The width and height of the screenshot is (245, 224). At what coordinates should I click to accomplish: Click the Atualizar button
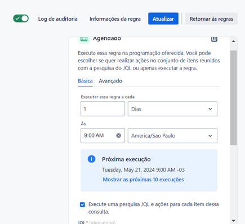coord(163,19)
